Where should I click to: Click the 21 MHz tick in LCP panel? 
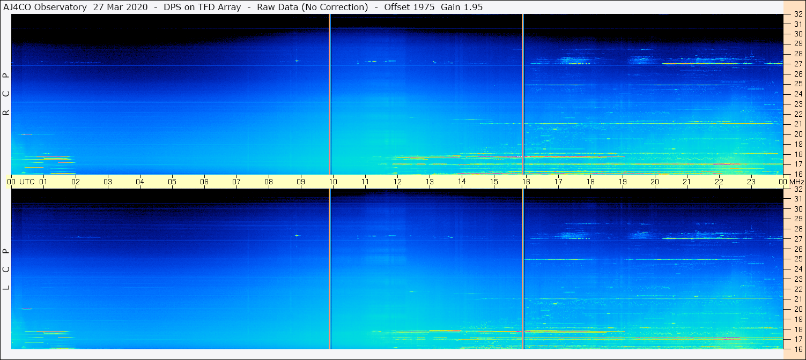tap(798, 299)
